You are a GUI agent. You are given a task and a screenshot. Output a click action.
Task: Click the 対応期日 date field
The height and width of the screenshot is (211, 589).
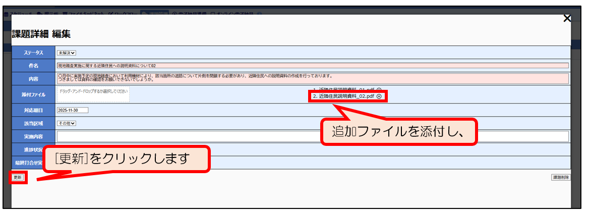[x=73, y=110]
